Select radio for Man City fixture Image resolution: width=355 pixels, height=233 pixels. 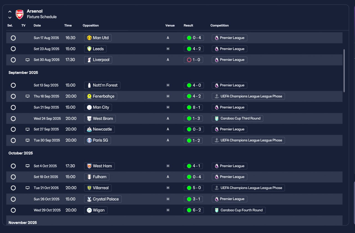click(13, 107)
